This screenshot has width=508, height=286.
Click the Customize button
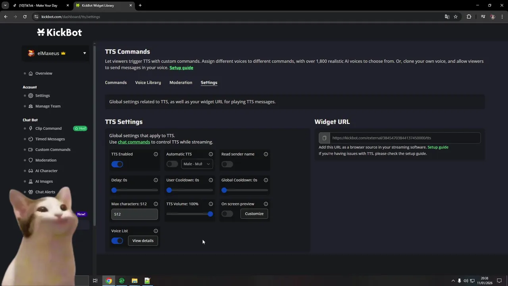254,214
